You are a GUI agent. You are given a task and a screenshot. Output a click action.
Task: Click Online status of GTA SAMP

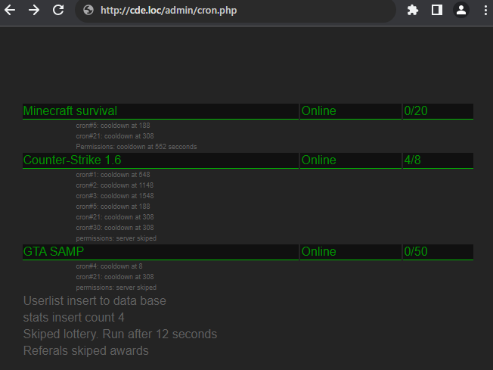(x=318, y=251)
